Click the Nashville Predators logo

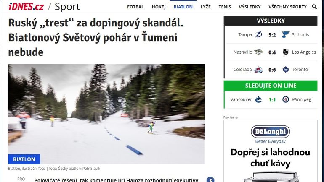point(258,52)
